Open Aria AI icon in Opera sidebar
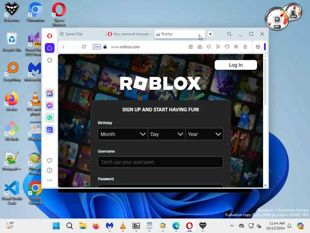 (49, 93)
